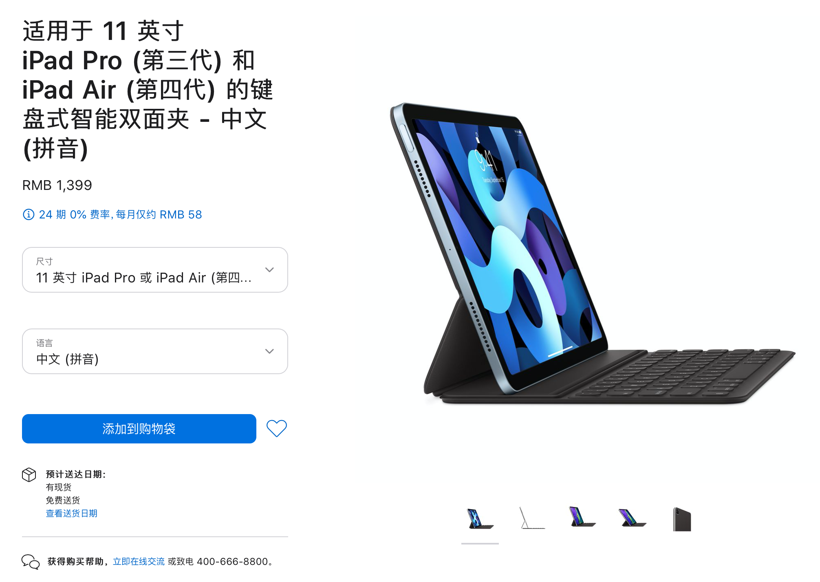
Task: Click chevron arrow in 尺寸 selector
Action: click(x=269, y=270)
